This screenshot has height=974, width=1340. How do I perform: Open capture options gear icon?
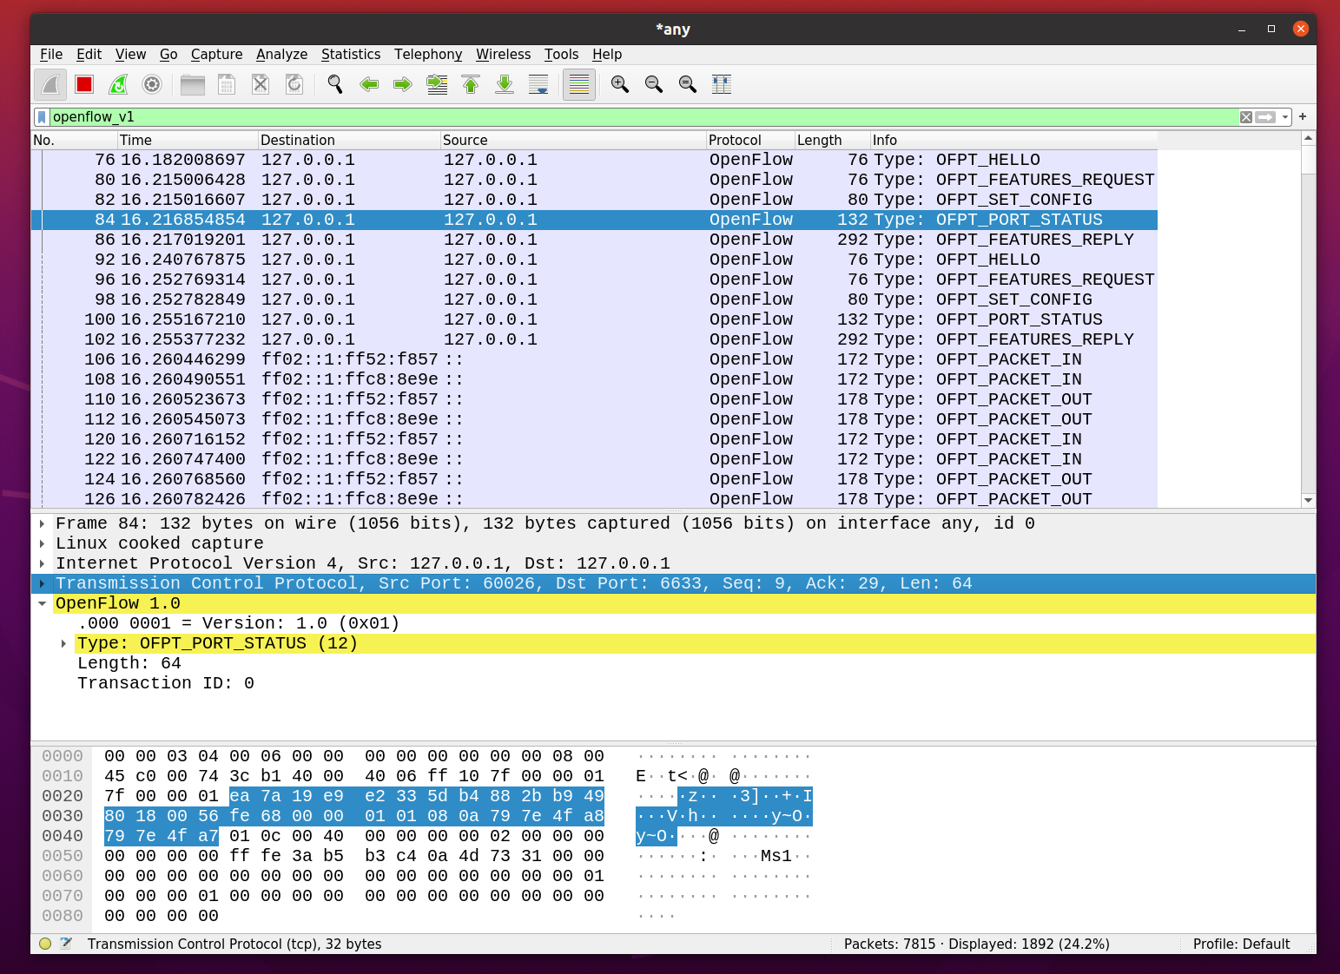(152, 84)
